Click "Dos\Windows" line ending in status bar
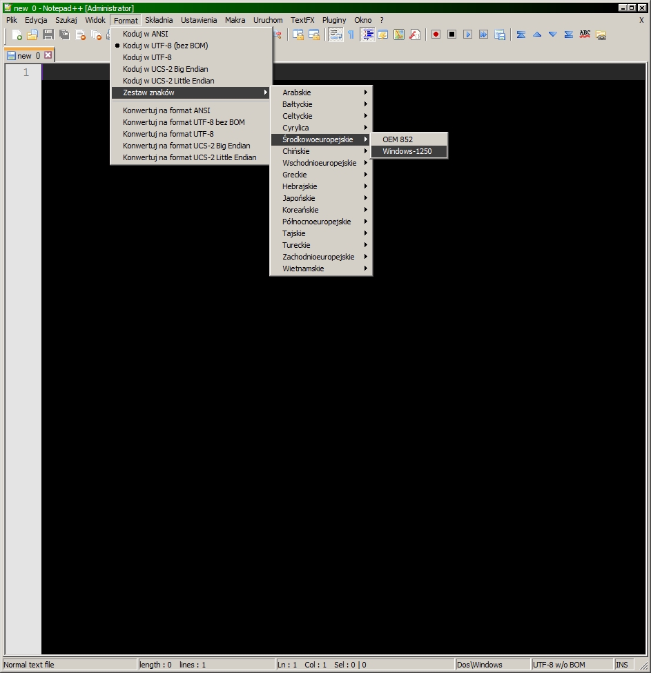 click(x=479, y=665)
